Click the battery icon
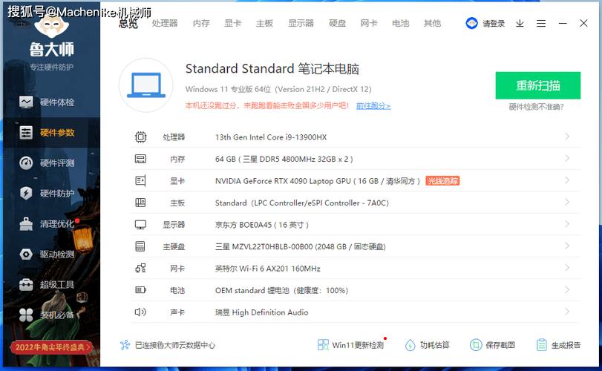 [140, 290]
